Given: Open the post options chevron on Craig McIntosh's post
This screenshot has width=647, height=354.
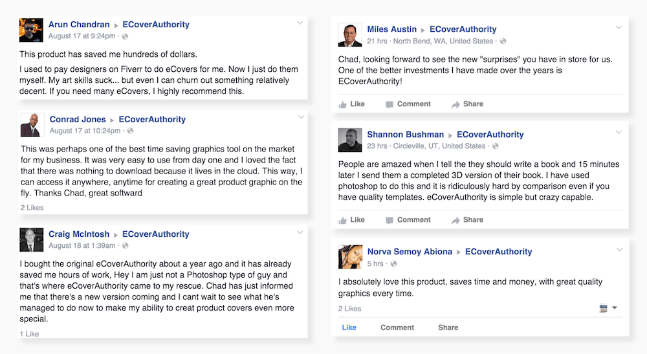Looking at the screenshot, I should coord(300,232).
